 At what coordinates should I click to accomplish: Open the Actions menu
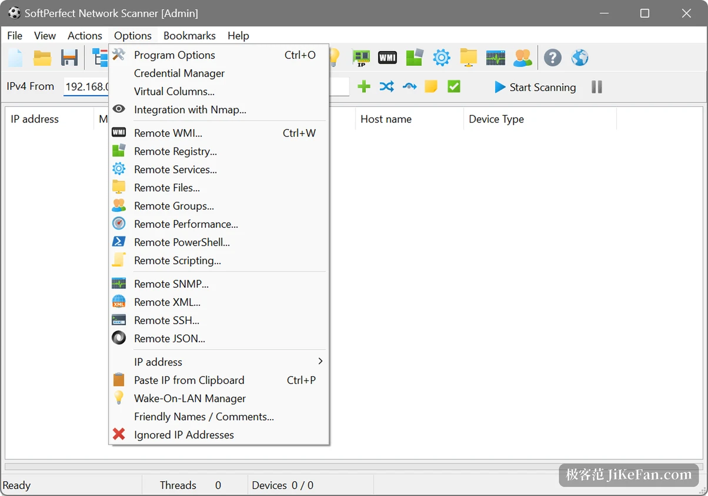coord(85,36)
